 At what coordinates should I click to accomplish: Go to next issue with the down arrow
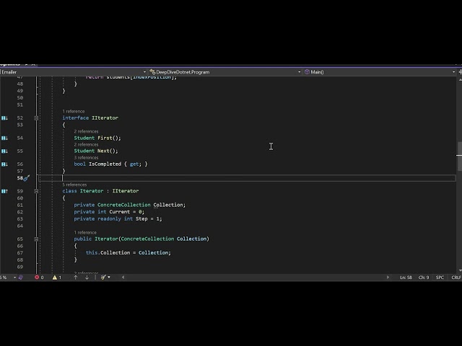coord(87,277)
